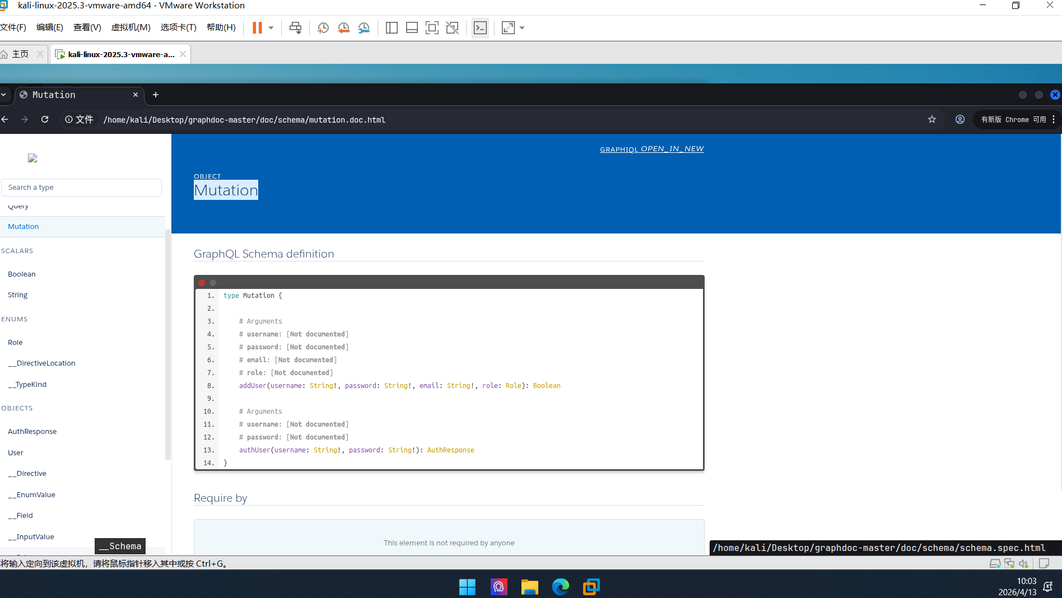Go back in the browser

click(5, 119)
